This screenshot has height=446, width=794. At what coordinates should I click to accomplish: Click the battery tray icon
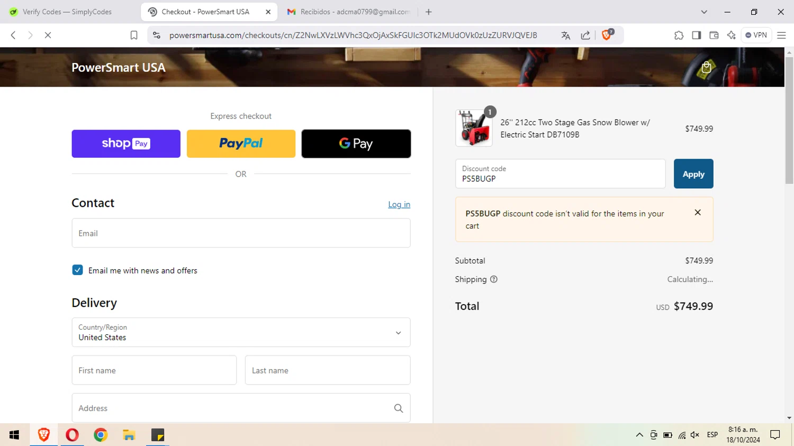(667, 435)
